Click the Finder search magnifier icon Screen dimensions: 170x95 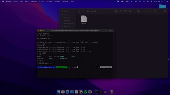pos(165,11)
